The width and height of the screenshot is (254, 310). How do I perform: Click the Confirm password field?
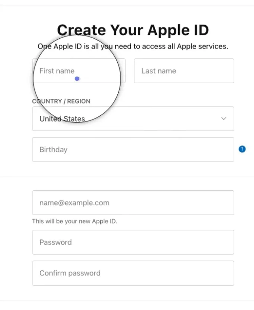(x=133, y=273)
